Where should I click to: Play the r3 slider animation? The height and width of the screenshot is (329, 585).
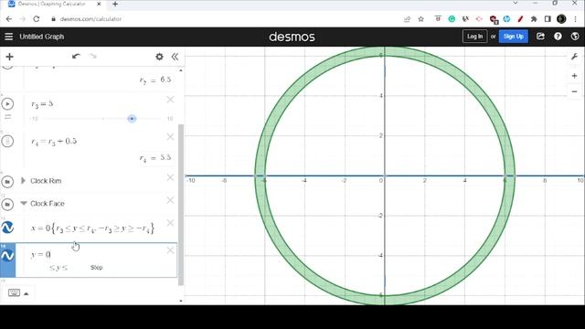point(7,103)
